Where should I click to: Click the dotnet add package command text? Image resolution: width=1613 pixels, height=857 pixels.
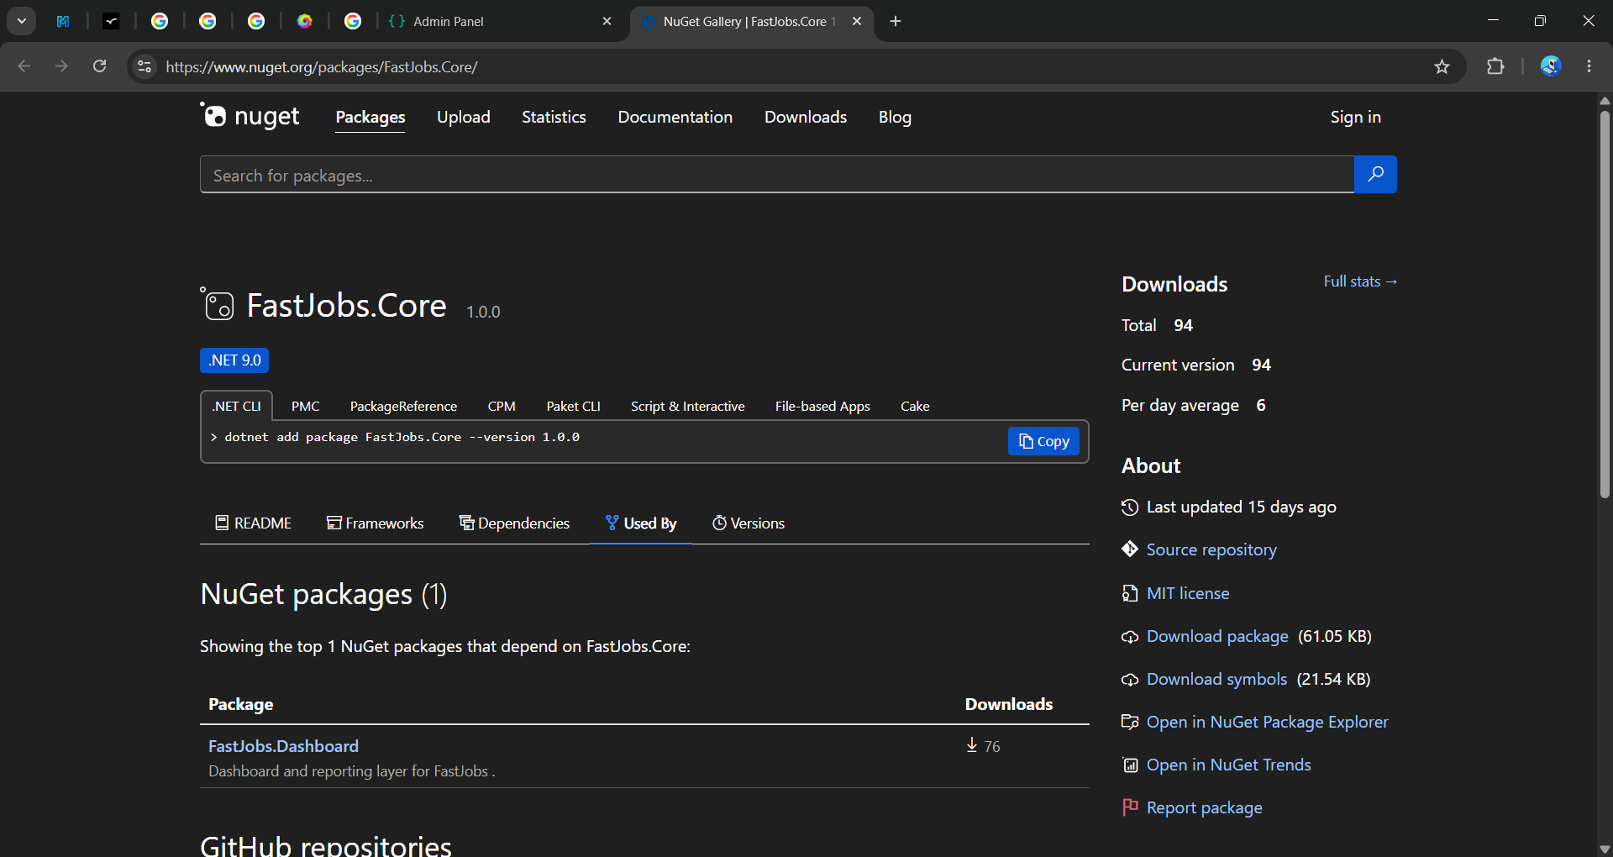click(402, 437)
